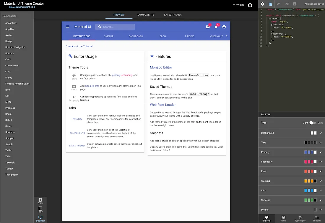Screen dimensions: 325x223
Task: Expand the Background palette section
Action: pyautogui.click(x=321, y=133)
